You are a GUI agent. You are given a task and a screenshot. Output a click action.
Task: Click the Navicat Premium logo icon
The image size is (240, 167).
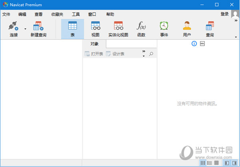click(x=5, y=5)
